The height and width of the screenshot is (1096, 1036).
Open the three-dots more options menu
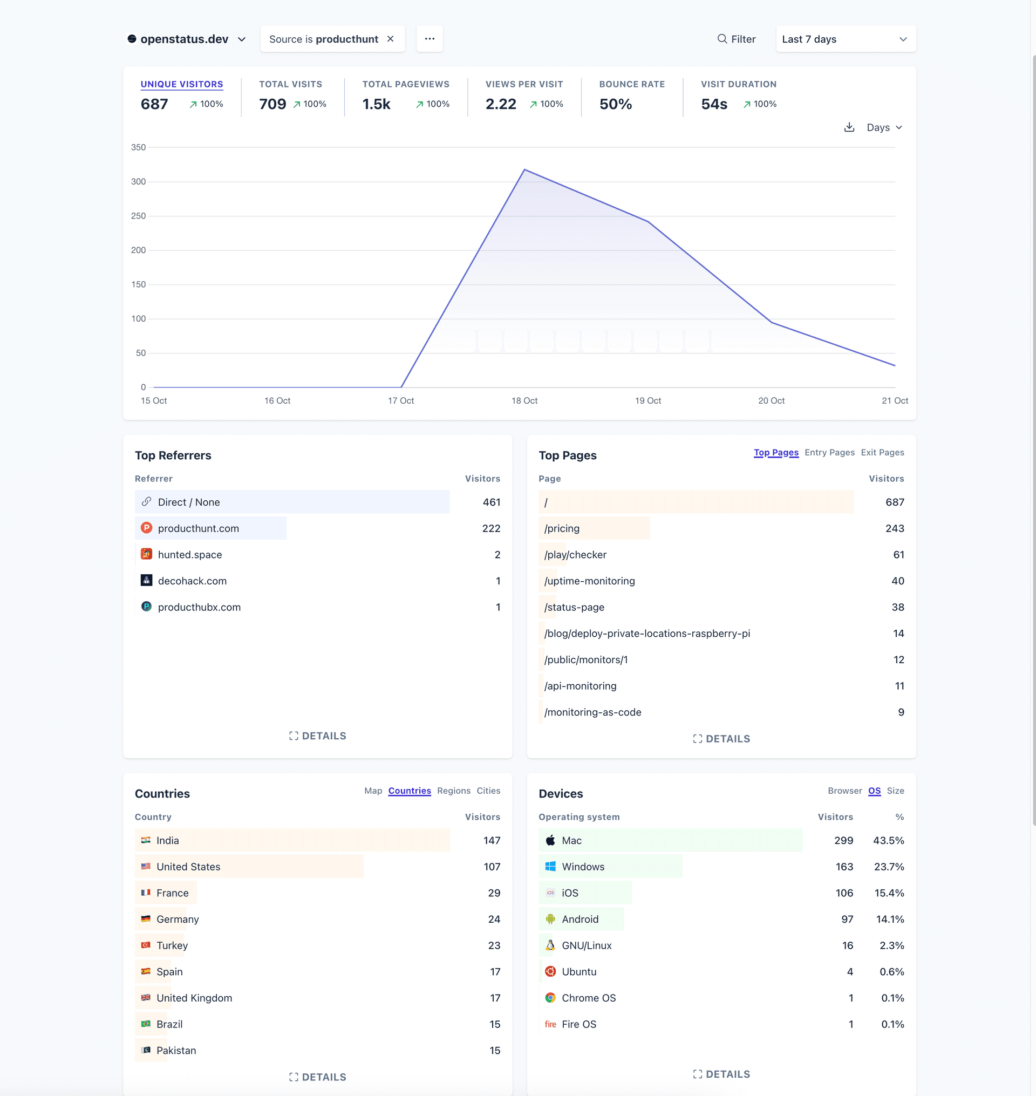coord(429,39)
